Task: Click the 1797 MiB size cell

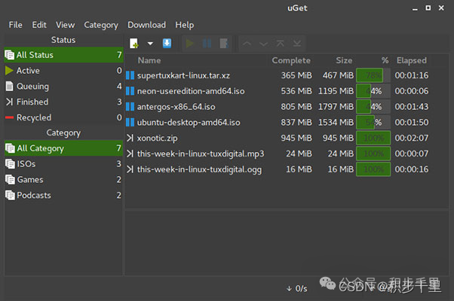Action: (336, 107)
